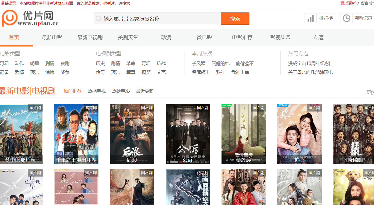Screen dimensions: 374x205
Task: Click the 本周热搜 section heading
Action: 202,54
